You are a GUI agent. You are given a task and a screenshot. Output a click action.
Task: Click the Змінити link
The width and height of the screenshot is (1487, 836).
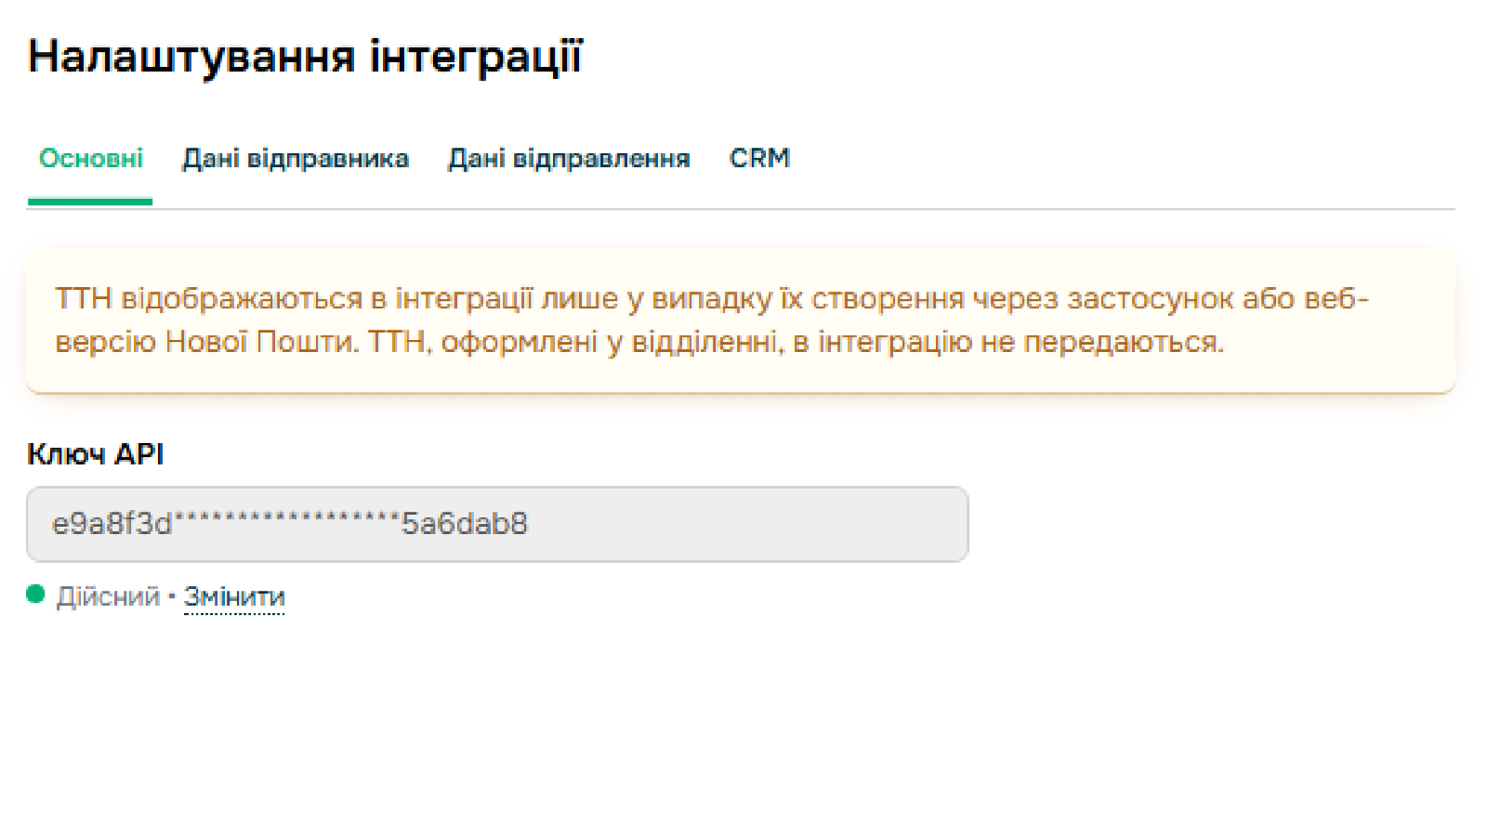234,596
